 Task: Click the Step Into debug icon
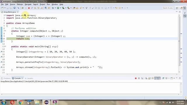coord(35,8)
